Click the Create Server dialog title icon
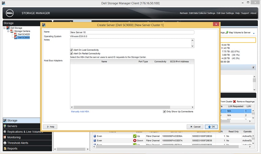 (44, 25)
